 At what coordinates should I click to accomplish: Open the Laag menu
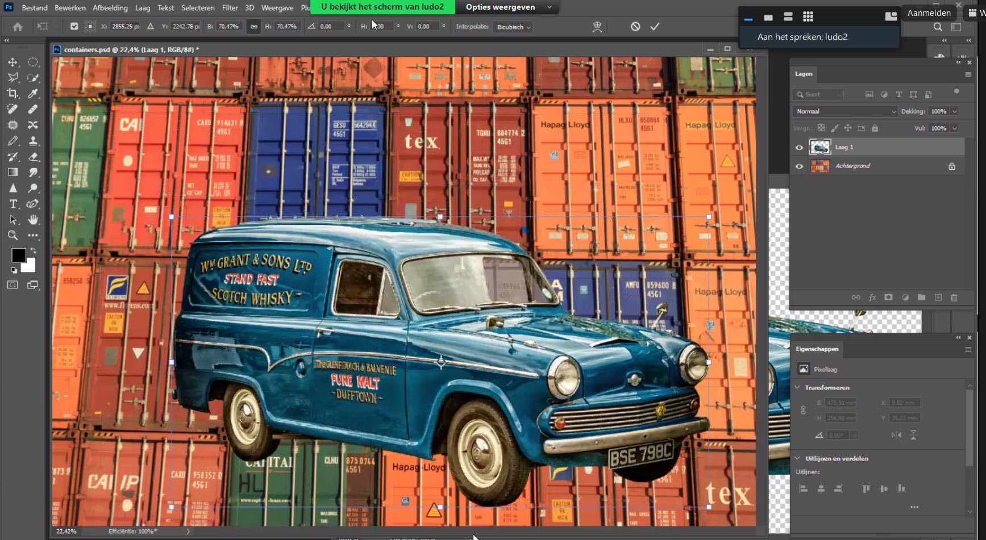[143, 8]
